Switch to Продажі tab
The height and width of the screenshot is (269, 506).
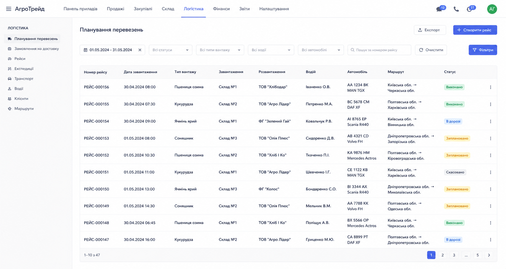[x=115, y=9]
